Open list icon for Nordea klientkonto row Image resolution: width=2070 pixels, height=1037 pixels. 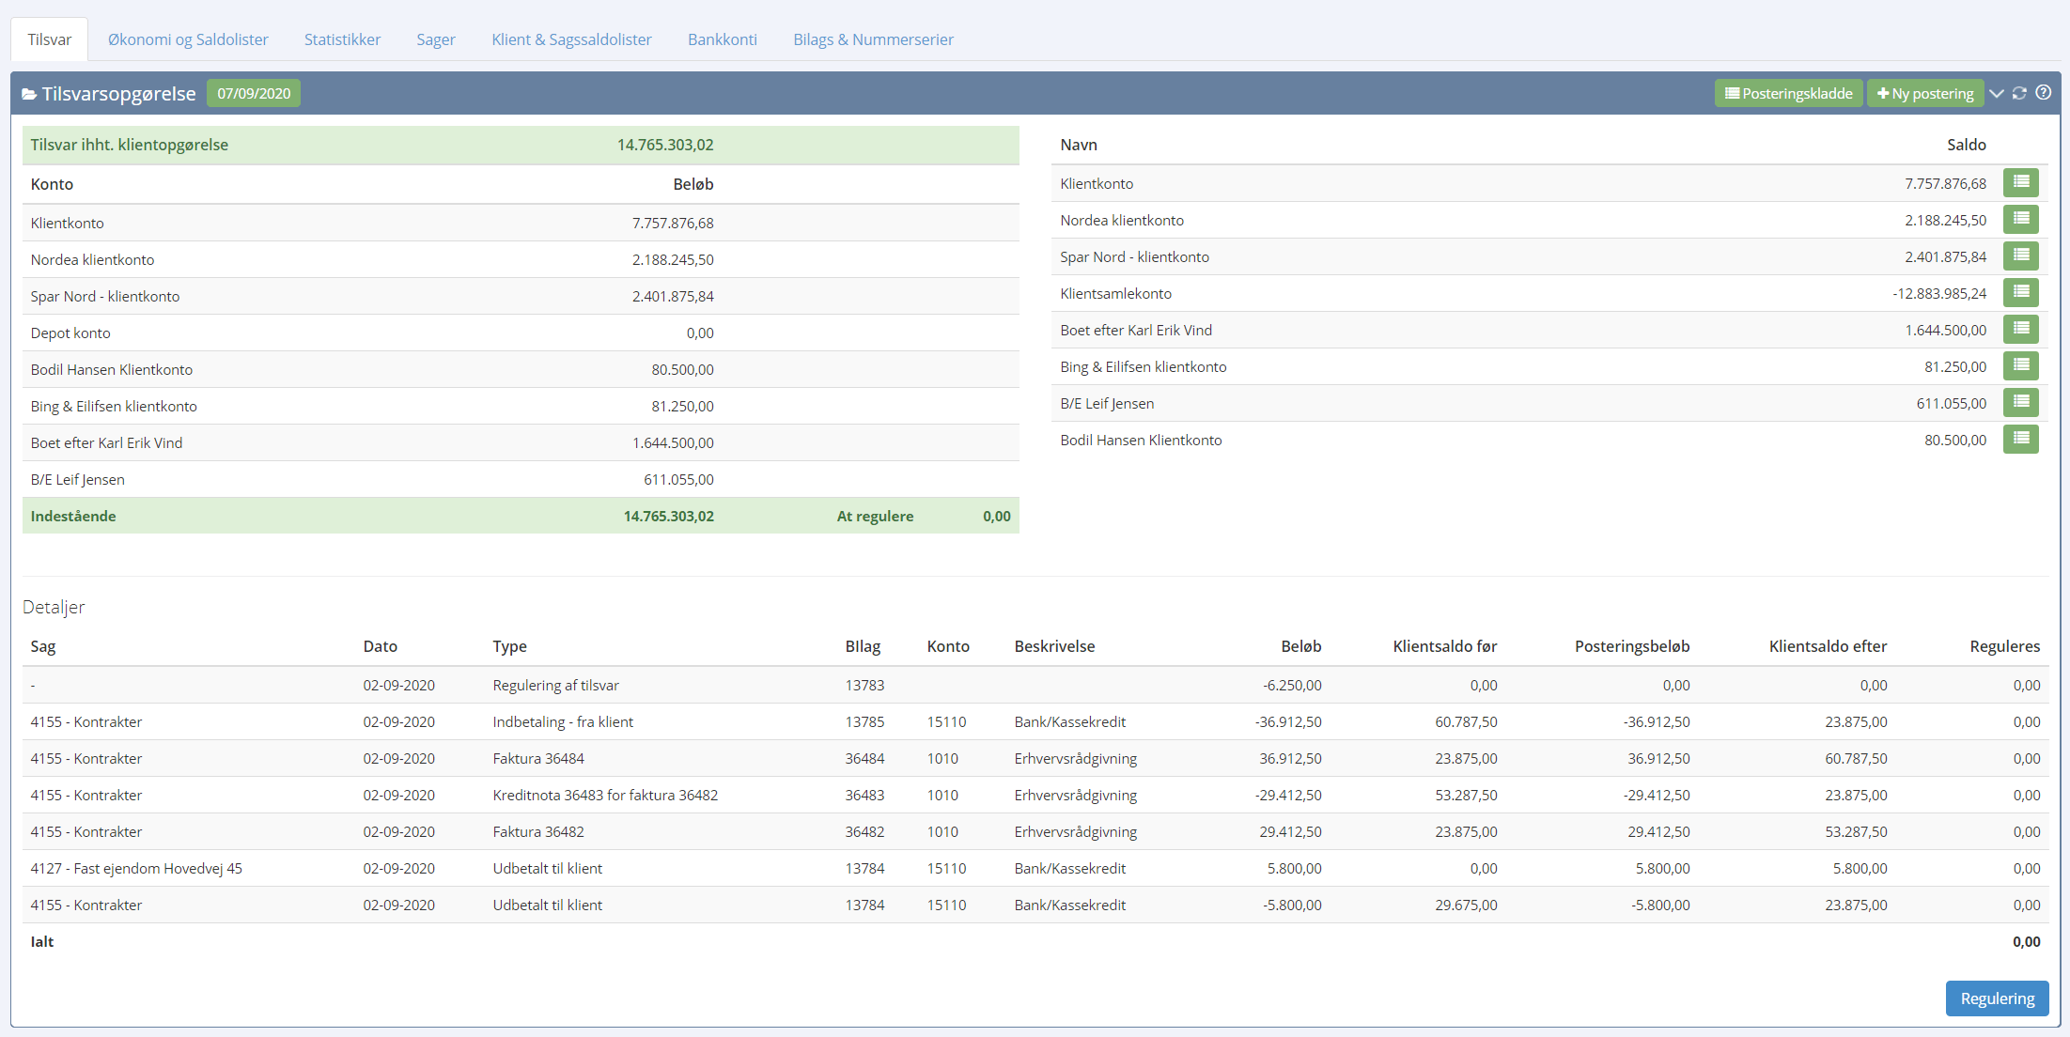(2020, 219)
